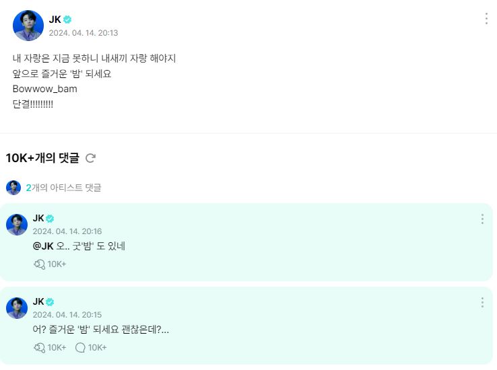Open the JK author name on the main post
Viewport: 497px width, 370px height.
click(x=55, y=20)
